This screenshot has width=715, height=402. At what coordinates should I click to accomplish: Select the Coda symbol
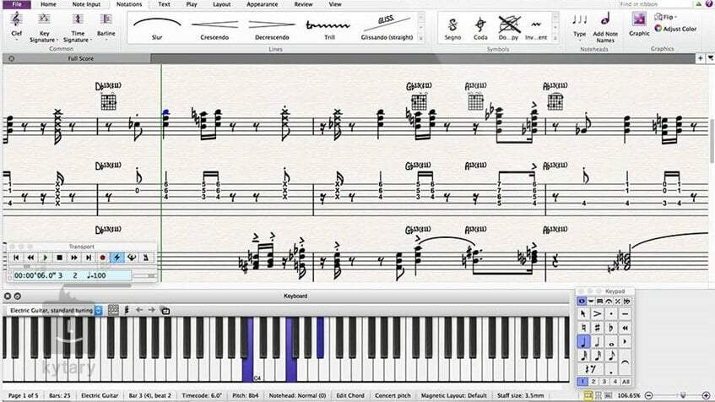click(x=481, y=27)
